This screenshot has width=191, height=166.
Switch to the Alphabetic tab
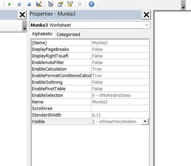[42, 34]
